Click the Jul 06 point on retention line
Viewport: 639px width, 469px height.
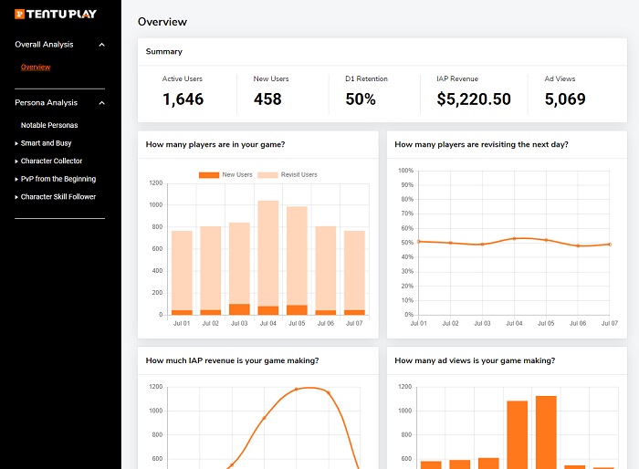(x=578, y=245)
